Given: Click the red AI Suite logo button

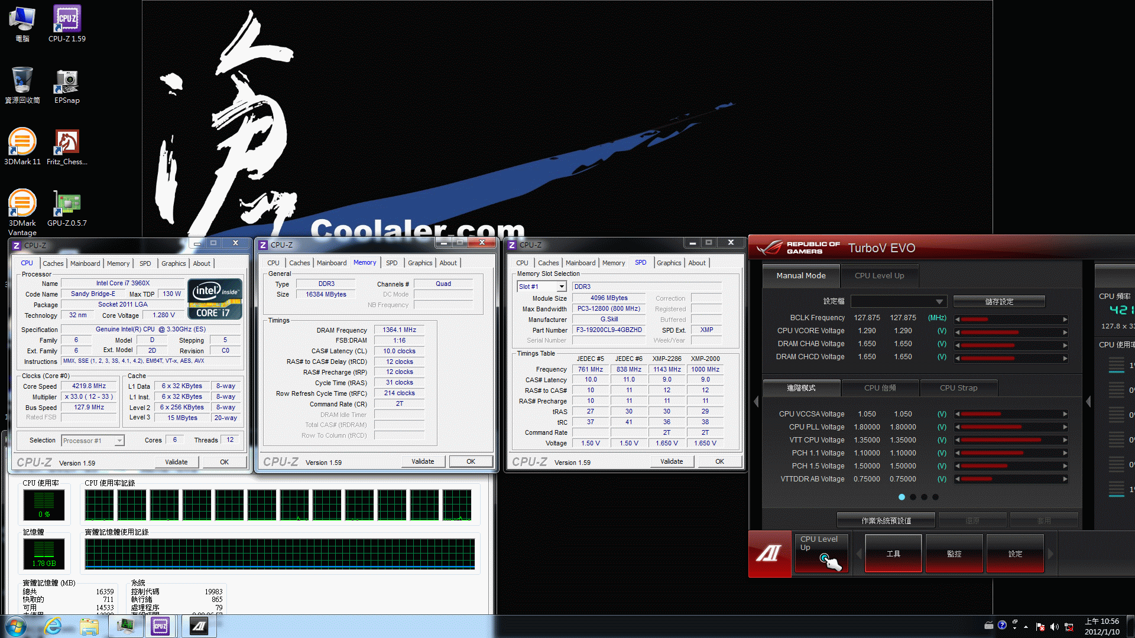Looking at the screenshot, I should click(x=770, y=554).
